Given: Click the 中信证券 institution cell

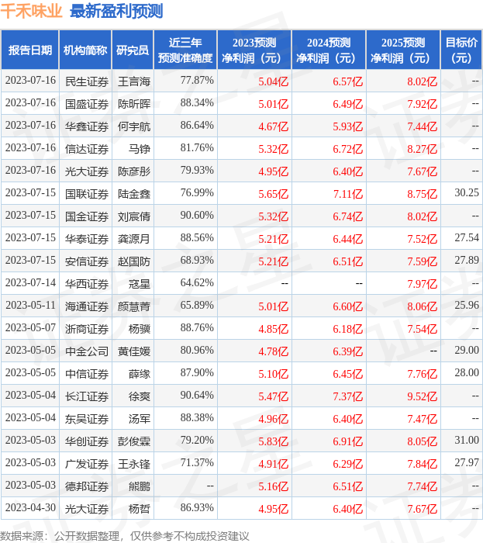Looking at the screenshot, I should click(x=87, y=375).
